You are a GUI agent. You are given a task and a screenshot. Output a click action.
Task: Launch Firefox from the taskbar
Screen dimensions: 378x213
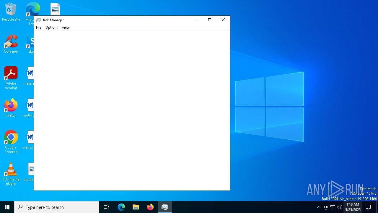[150, 207]
